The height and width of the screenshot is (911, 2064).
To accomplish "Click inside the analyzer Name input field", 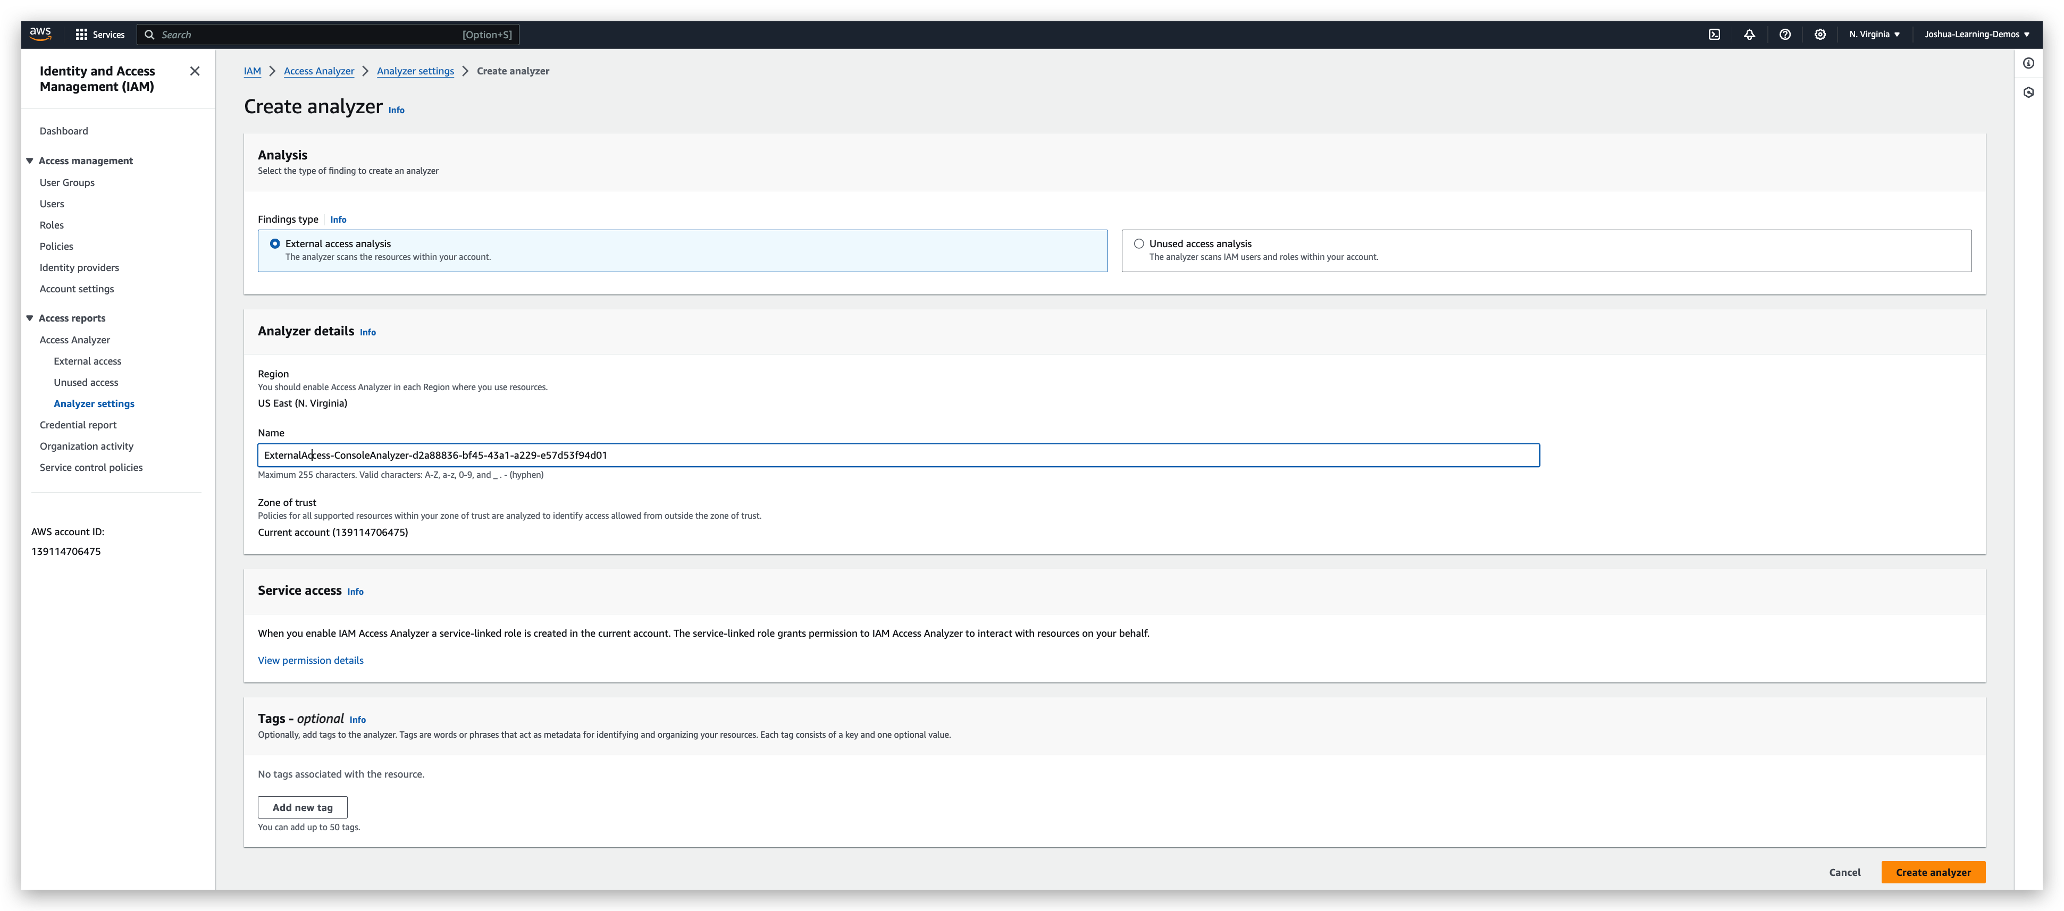I will pyautogui.click(x=898, y=455).
